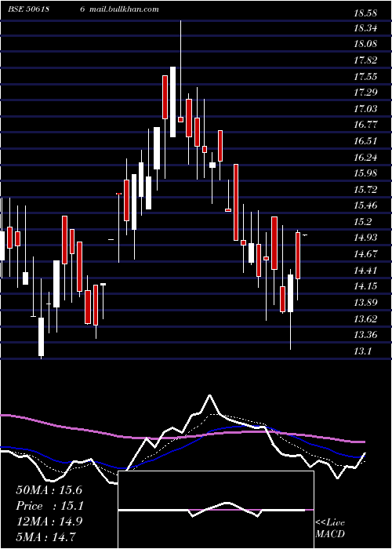Click the 14.15 price axis label
This screenshot has height=549, width=392.
point(365,286)
